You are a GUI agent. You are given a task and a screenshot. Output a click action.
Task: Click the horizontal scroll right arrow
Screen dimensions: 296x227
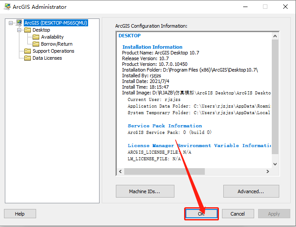[x=268, y=172]
